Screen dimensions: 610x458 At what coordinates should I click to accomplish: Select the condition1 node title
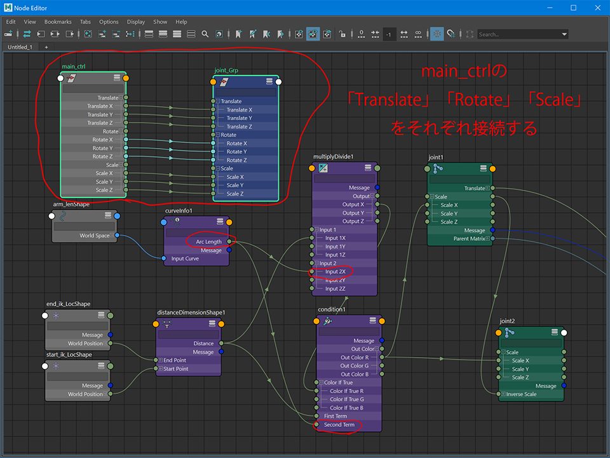pos(332,310)
